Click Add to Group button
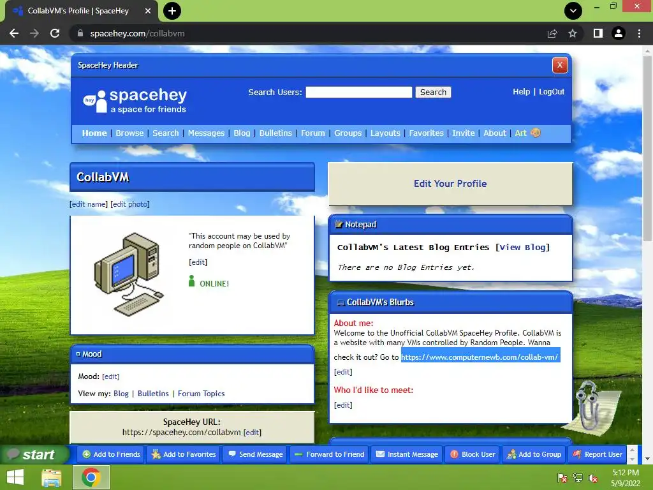Viewport: 653px width, 490px height. point(534,454)
